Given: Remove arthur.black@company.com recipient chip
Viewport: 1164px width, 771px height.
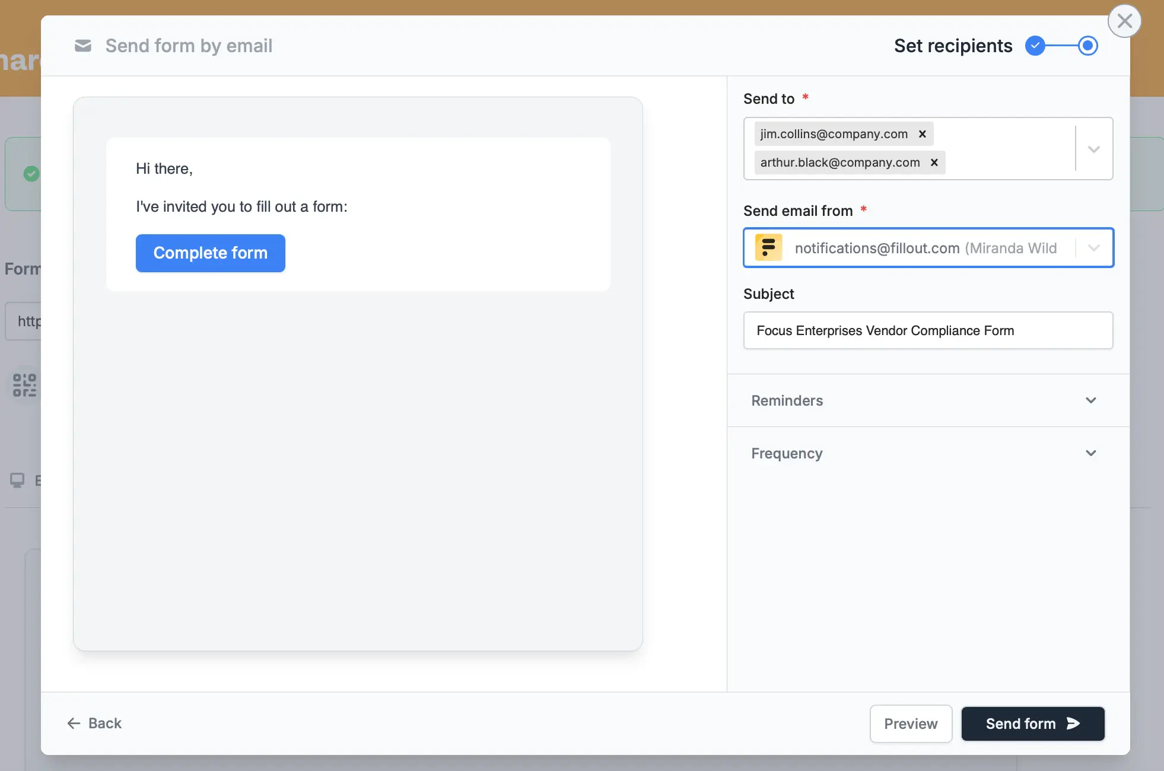Looking at the screenshot, I should click(934, 163).
